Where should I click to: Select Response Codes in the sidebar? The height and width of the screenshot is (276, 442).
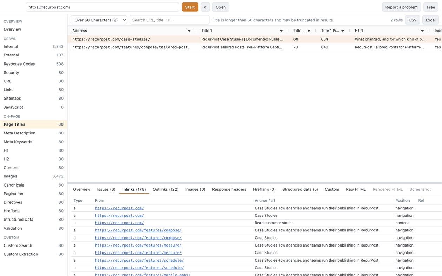(34, 64)
